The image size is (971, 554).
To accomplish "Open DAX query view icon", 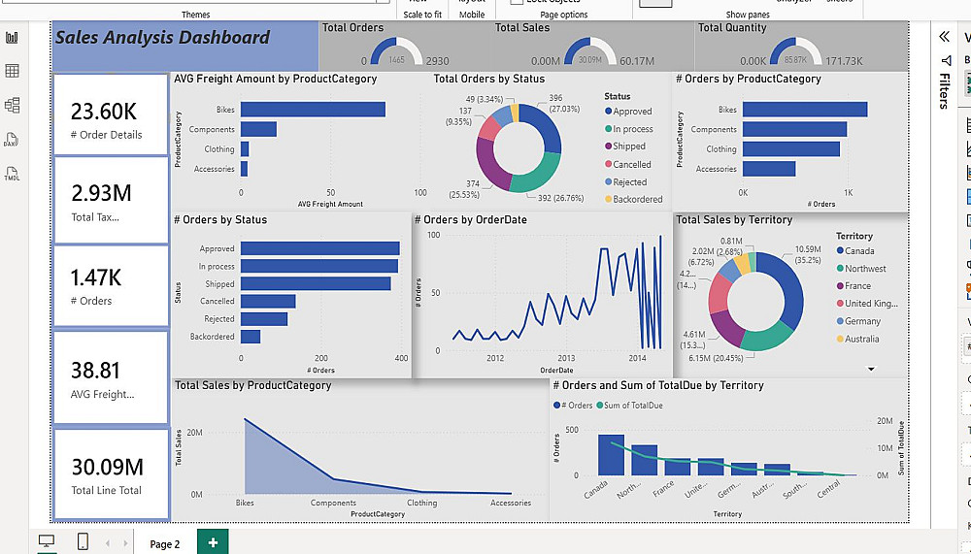I will (x=11, y=140).
